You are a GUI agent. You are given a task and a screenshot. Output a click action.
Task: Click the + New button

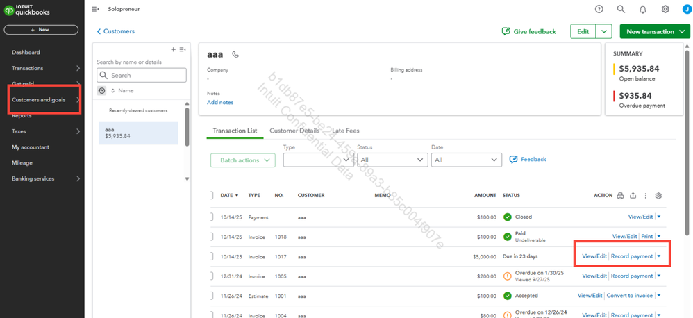tap(41, 30)
